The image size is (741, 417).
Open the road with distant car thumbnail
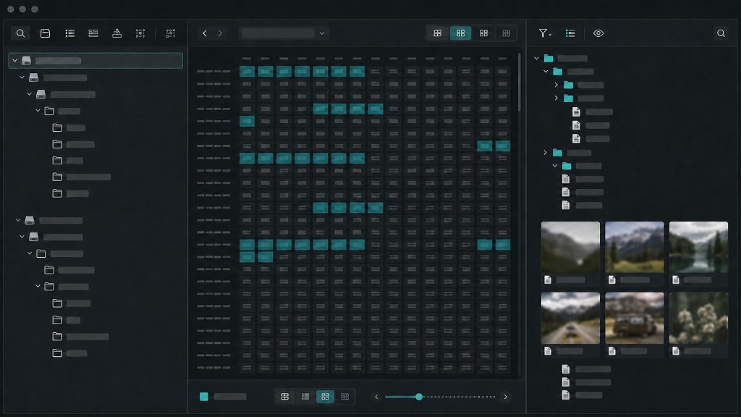tap(570, 318)
